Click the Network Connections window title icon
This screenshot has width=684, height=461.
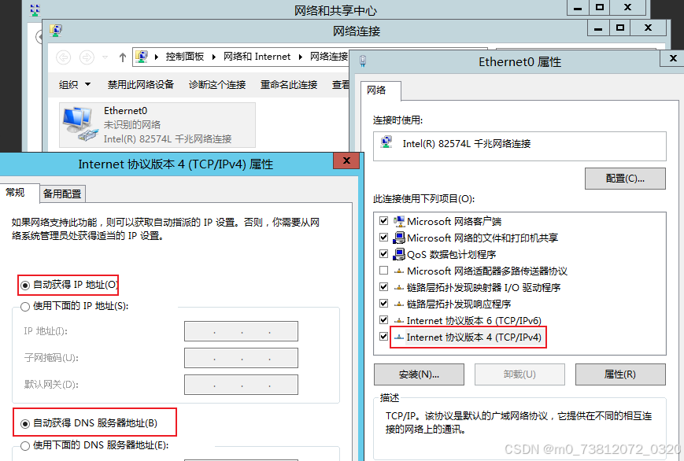[56, 31]
